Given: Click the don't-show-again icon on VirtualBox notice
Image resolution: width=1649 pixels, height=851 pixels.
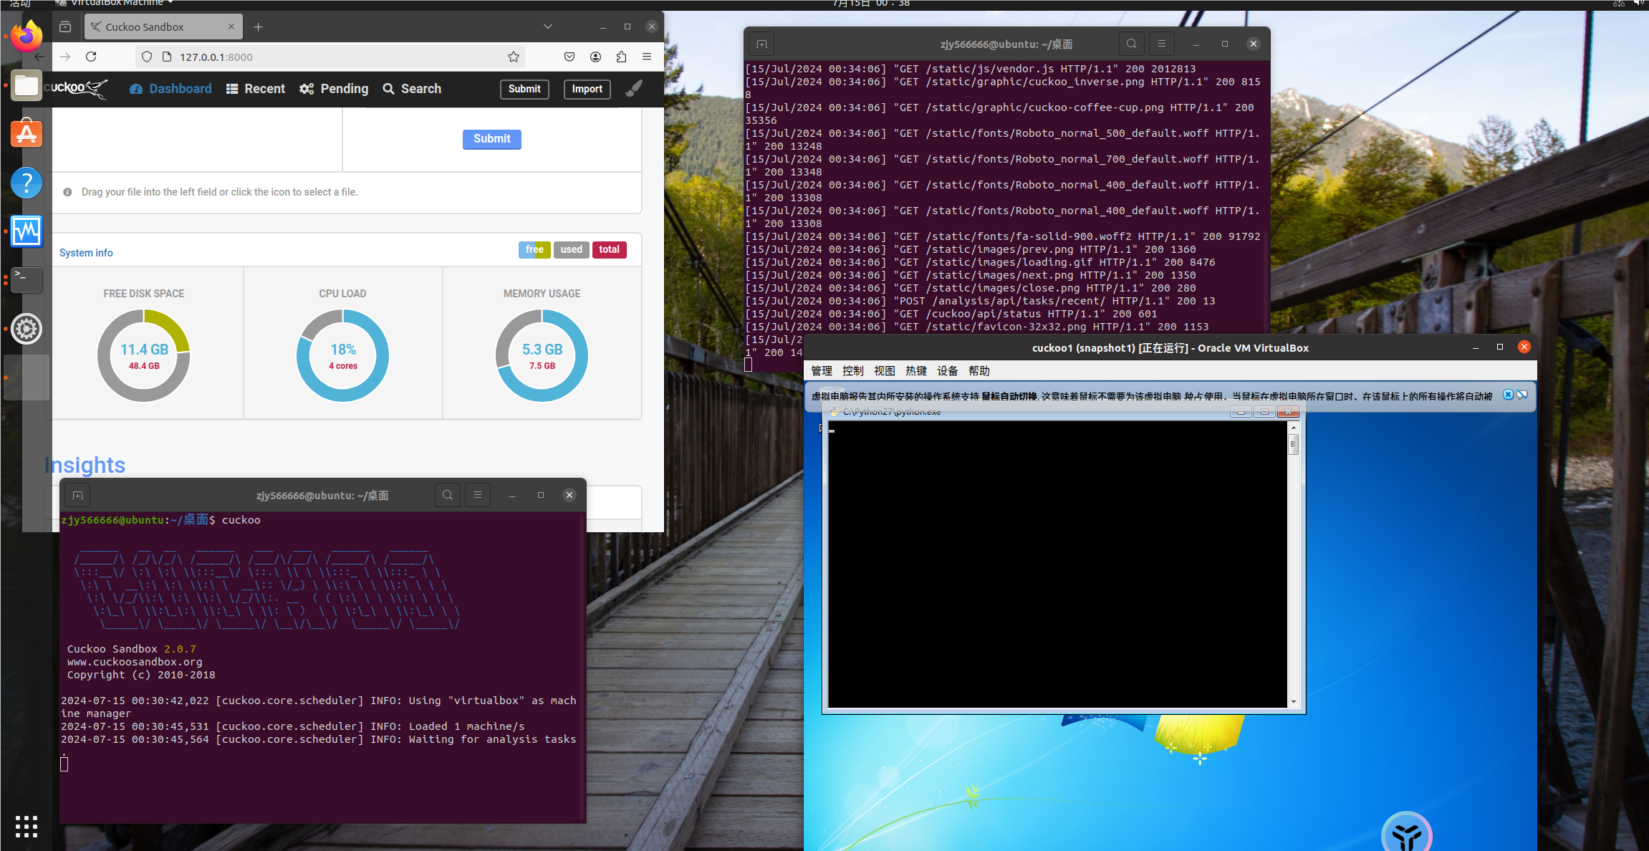Looking at the screenshot, I should [x=1522, y=395].
